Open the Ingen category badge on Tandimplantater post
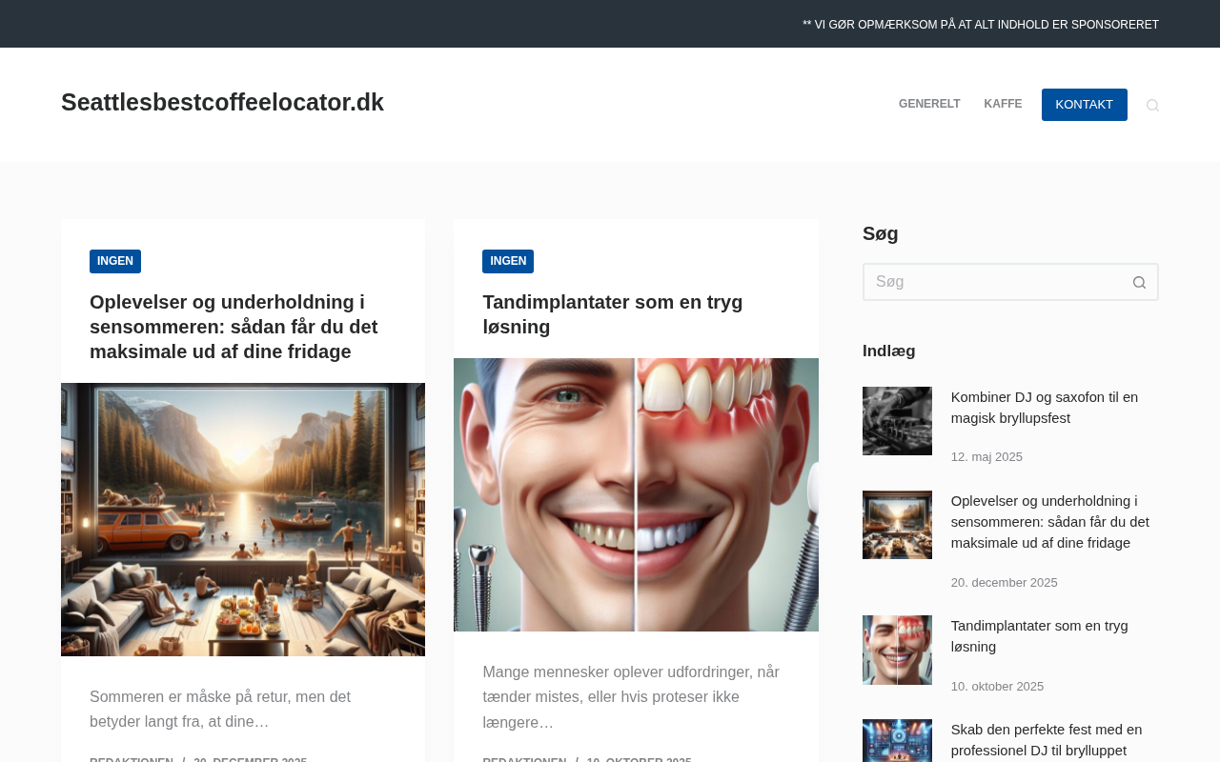The image size is (1220, 762). tap(508, 261)
